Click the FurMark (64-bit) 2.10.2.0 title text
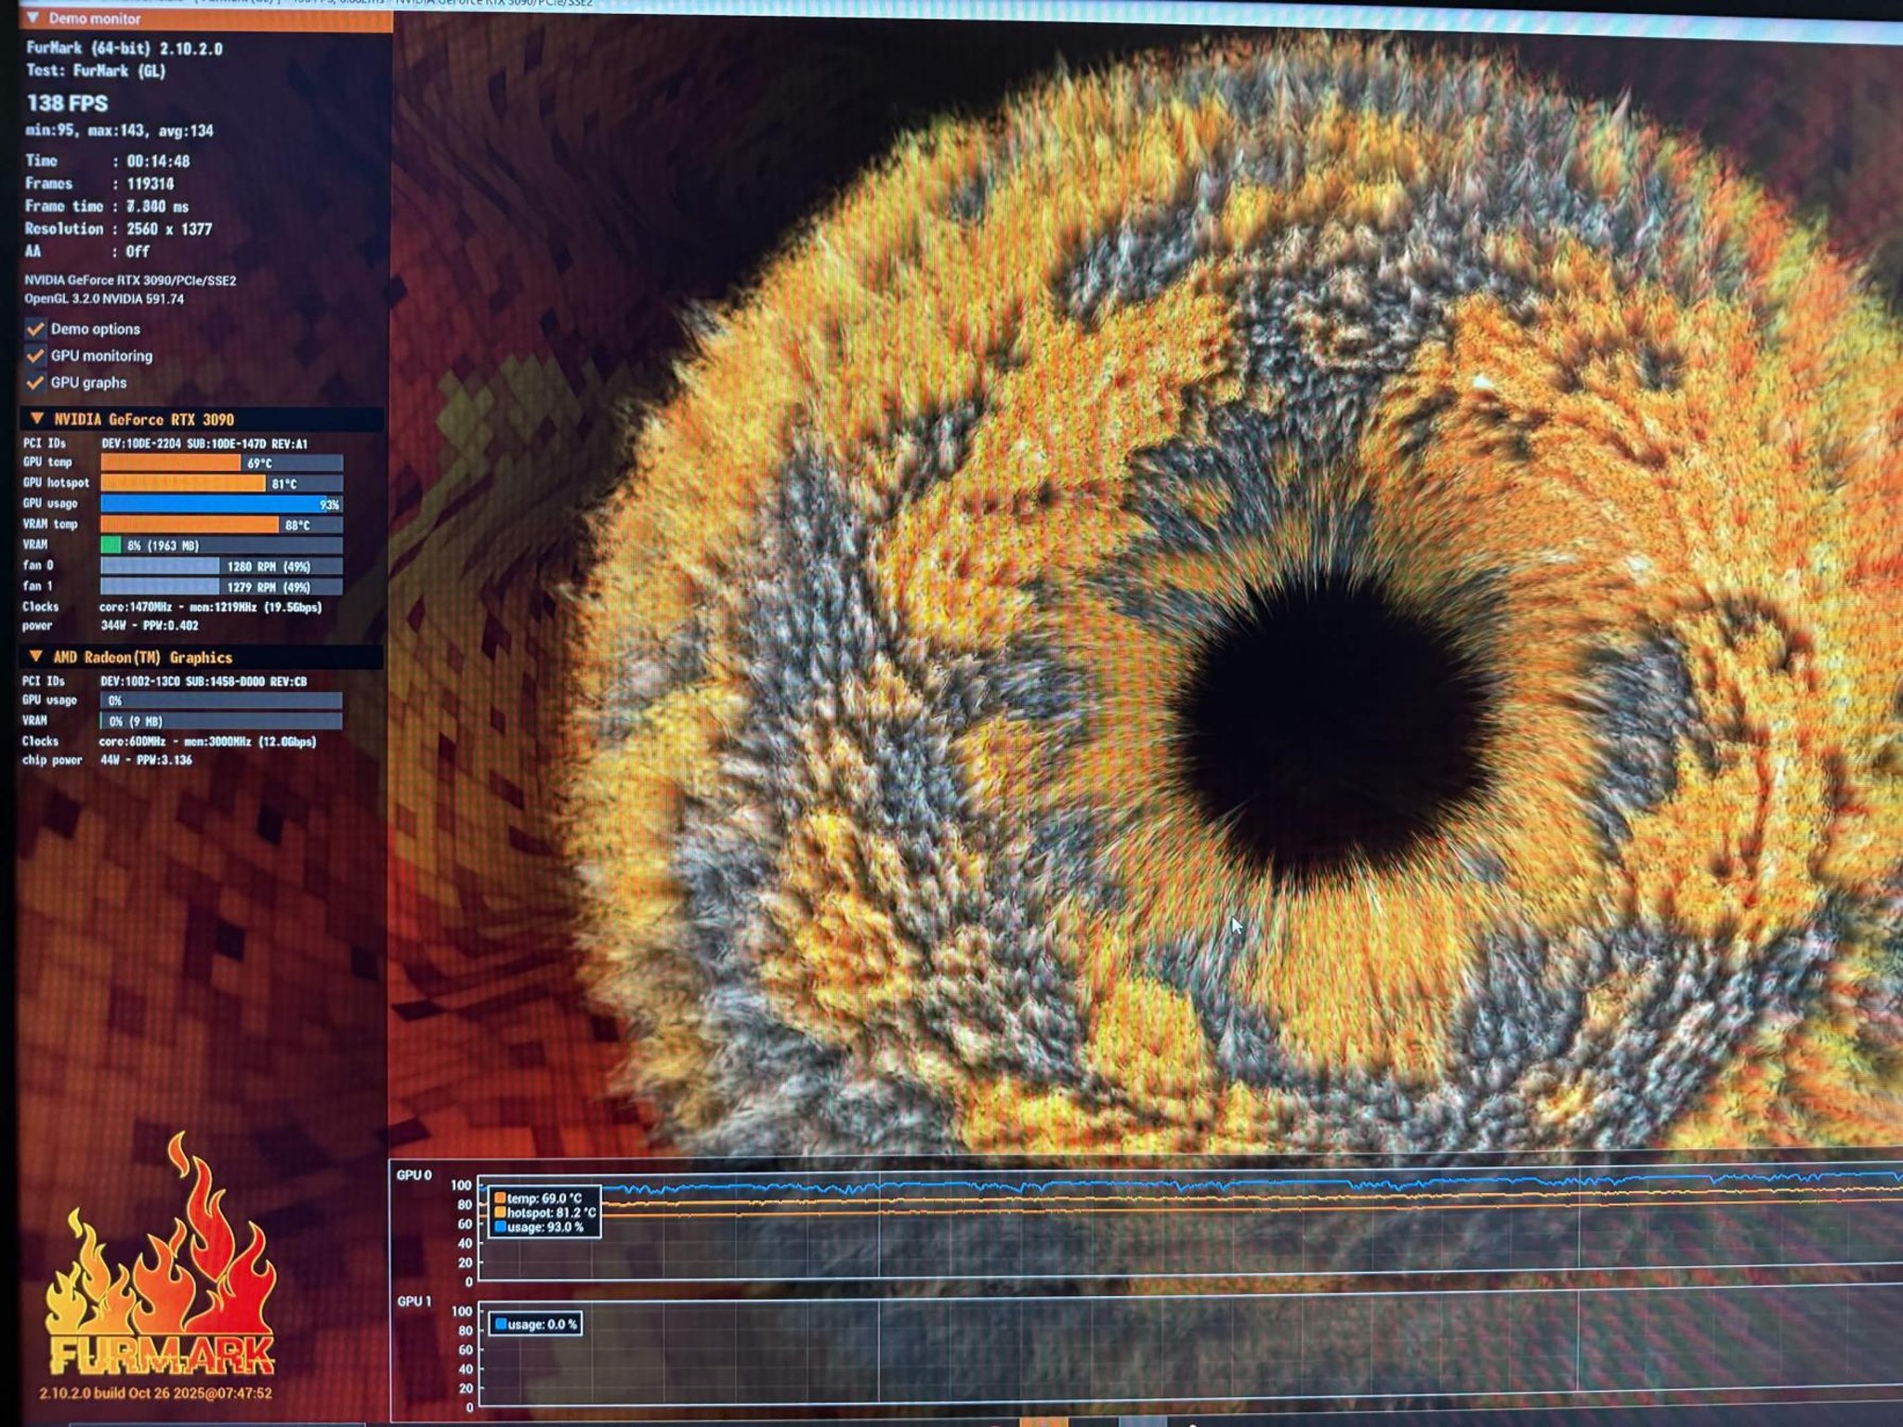 [125, 48]
